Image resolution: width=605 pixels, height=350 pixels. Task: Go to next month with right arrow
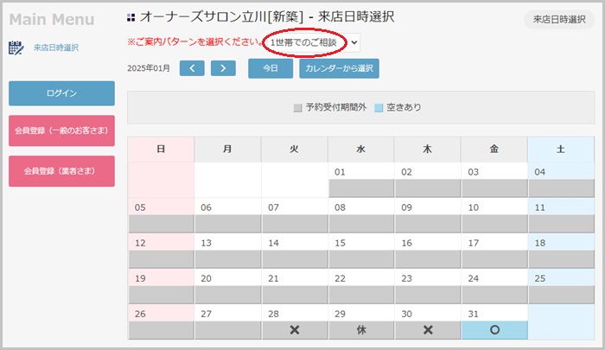[223, 68]
